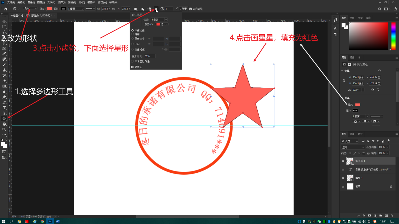Open the shape settings gear in options bar
The image size is (399, 224).
tap(156, 9)
